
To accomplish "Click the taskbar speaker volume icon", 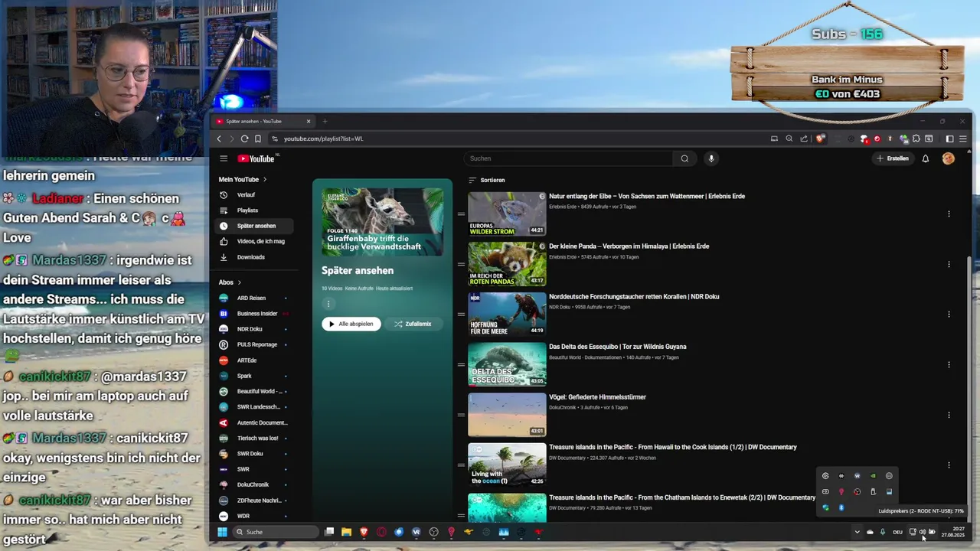I will pos(922,532).
